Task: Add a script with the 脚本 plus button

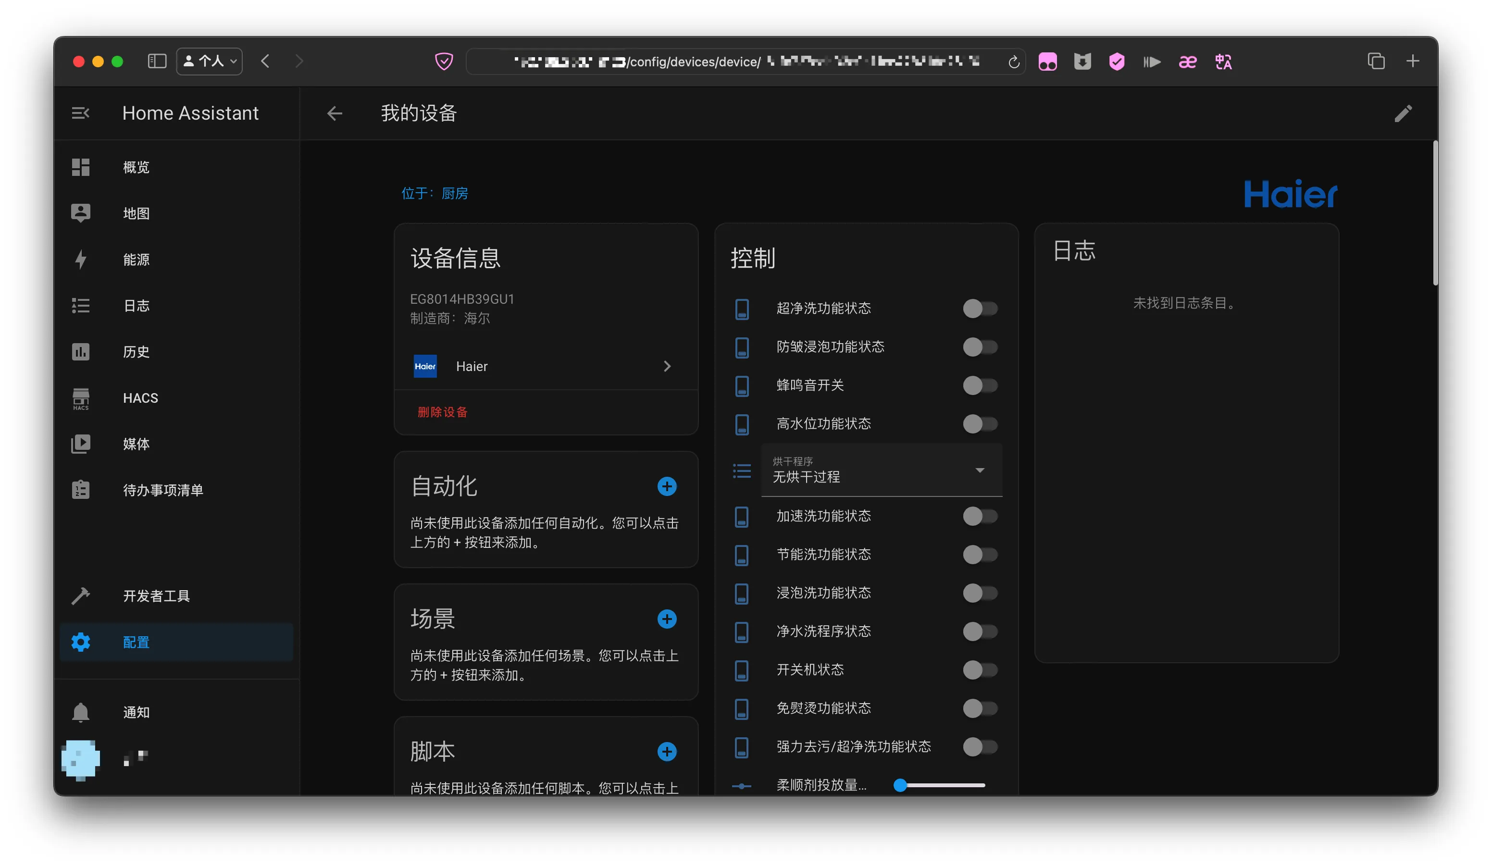Action: point(667,752)
